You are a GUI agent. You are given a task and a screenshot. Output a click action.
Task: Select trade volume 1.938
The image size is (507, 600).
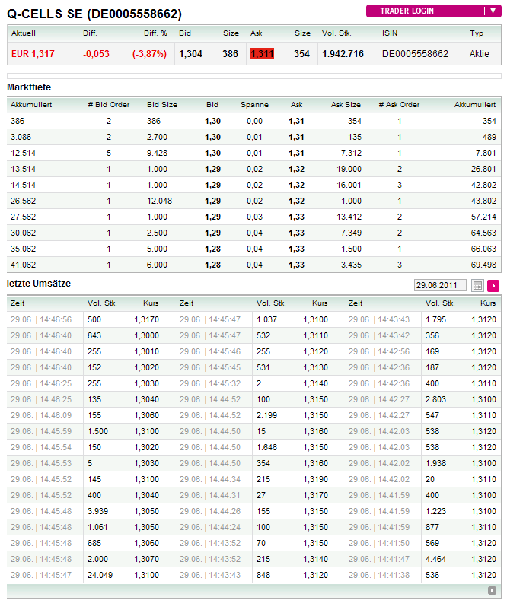point(435,463)
